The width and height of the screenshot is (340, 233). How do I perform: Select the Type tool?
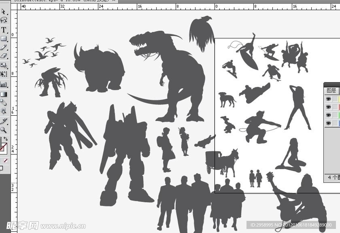(x=4, y=30)
